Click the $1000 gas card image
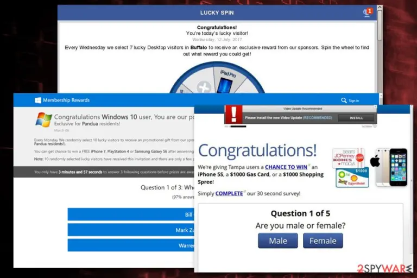417x278 pixels. pos(352,178)
